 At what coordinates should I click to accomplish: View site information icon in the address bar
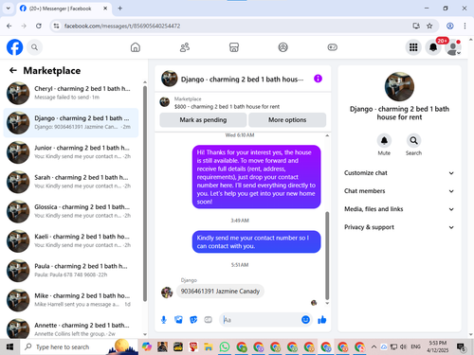[56, 26]
